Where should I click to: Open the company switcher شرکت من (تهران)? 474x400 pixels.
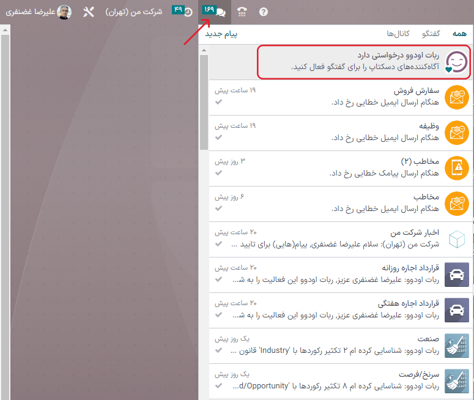point(134,12)
